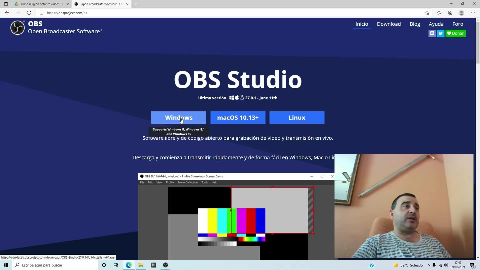Open Collections icon in Edge toolbar
The image size is (480, 270).
[450, 13]
